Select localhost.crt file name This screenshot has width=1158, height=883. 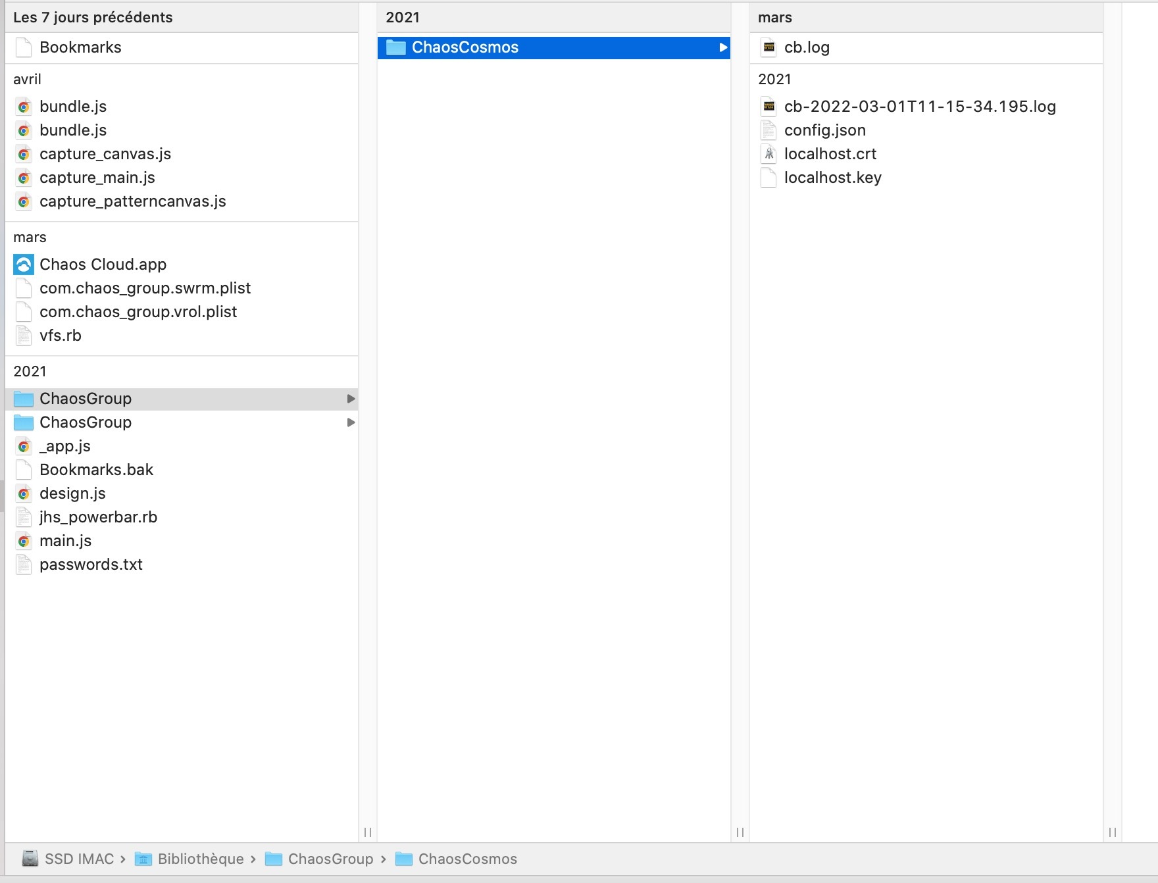[830, 154]
